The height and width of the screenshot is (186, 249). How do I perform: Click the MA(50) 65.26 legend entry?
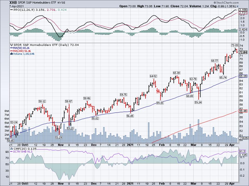click(21, 48)
